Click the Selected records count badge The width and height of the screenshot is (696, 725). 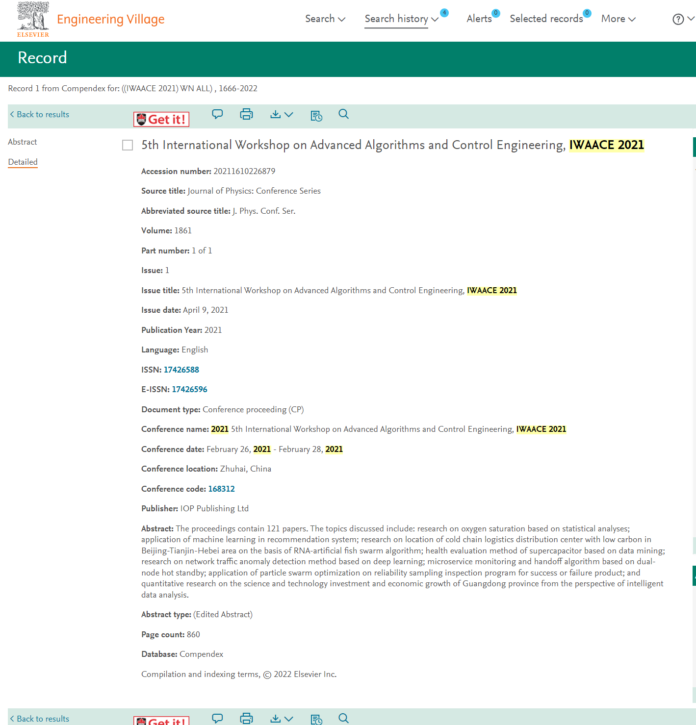[587, 13]
